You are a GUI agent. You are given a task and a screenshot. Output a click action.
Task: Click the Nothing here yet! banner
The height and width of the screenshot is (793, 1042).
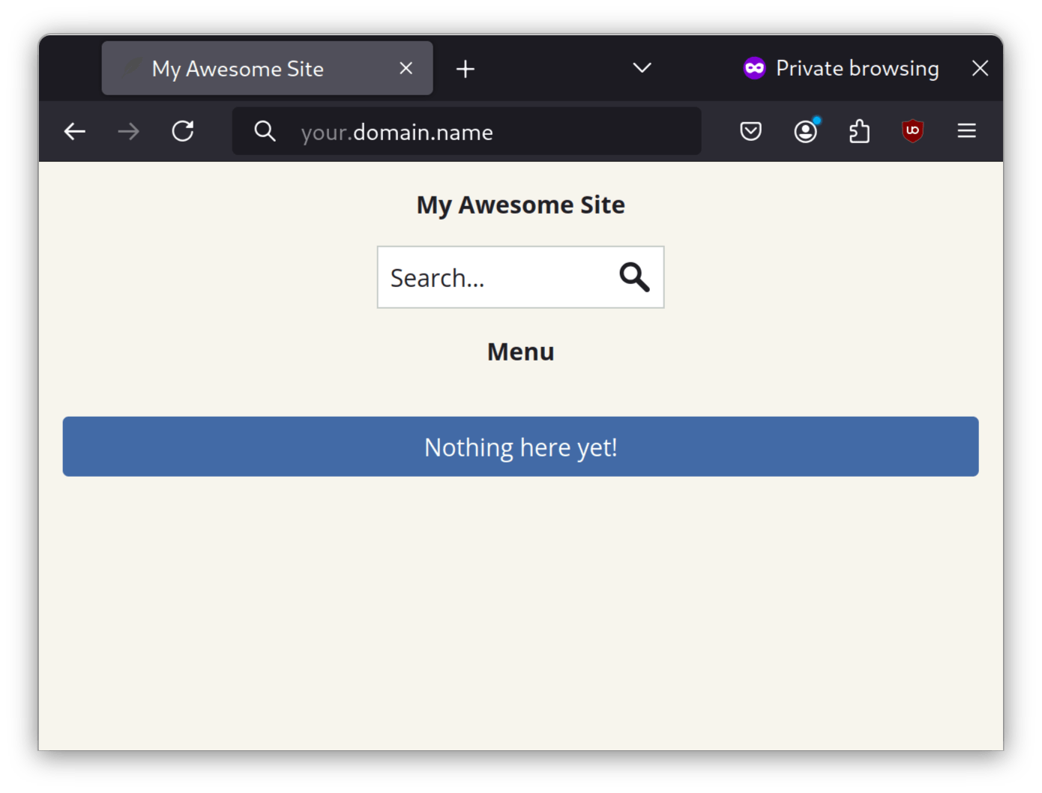pos(520,447)
